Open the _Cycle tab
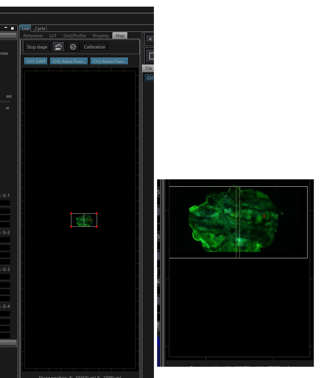The image size is (326, 378). click(x=40, y=28)
